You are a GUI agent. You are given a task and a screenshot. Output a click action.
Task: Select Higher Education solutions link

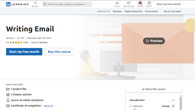pos(133,11)
